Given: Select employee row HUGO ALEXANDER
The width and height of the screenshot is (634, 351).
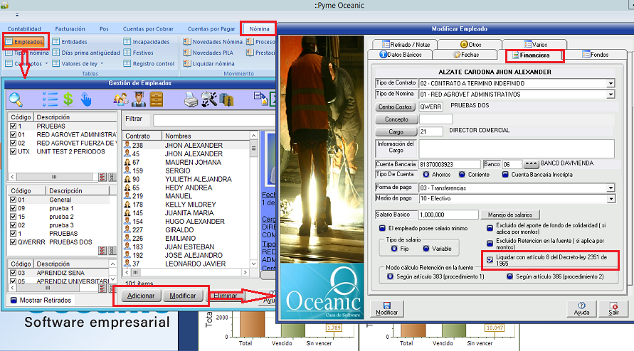Looking at the screenshot, I should (x=194, y=222).
